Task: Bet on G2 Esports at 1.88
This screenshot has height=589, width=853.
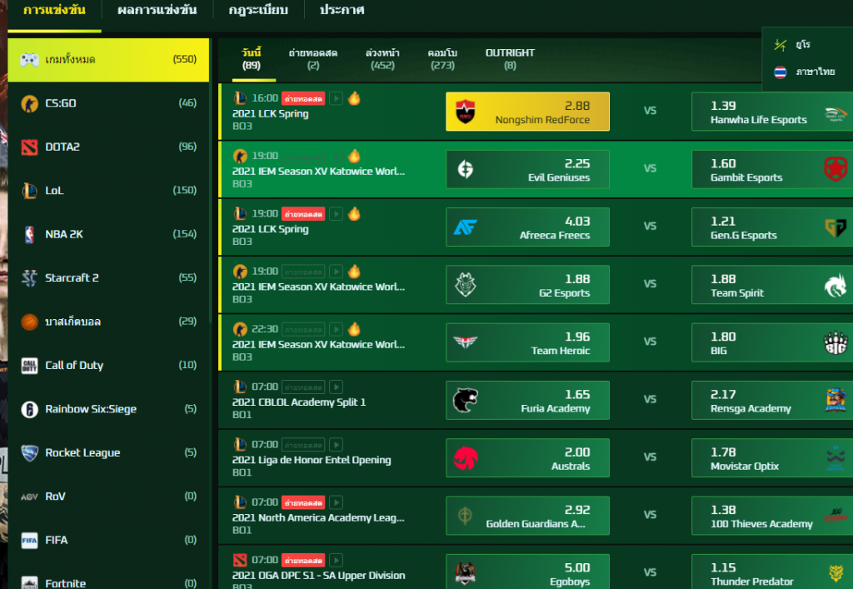Action: (527, 284)
